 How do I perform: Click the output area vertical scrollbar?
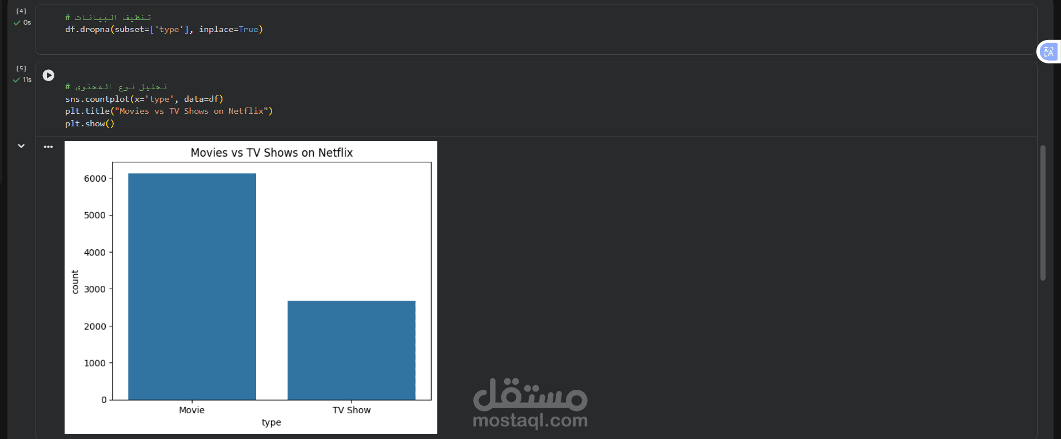(x=1043, y=213)
